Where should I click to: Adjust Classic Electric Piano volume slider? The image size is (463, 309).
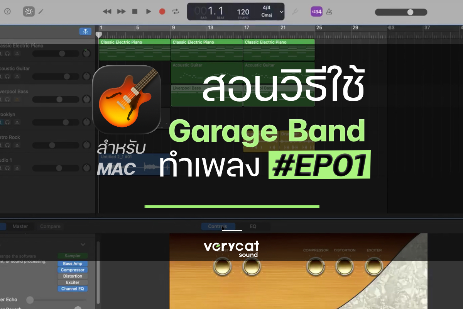pyautogui.click(x=56, y=54)
